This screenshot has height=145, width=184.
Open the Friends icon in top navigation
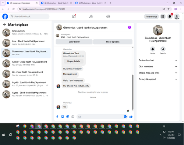[x=91, y=16]
